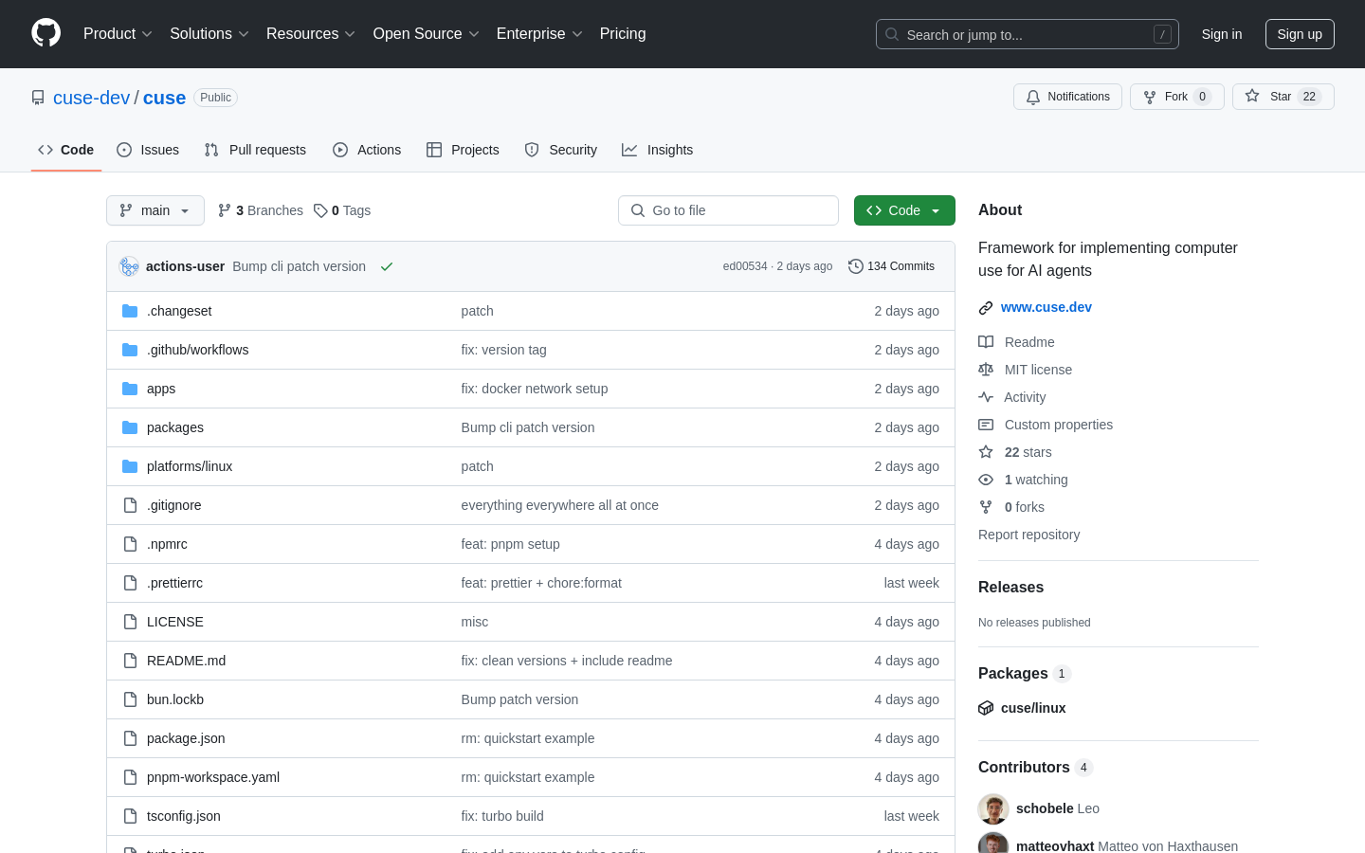
Task: Open the bun.lockb file
Action: tap(175, 699)
